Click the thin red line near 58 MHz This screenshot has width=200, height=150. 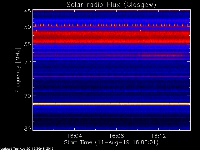click(111, 56)
